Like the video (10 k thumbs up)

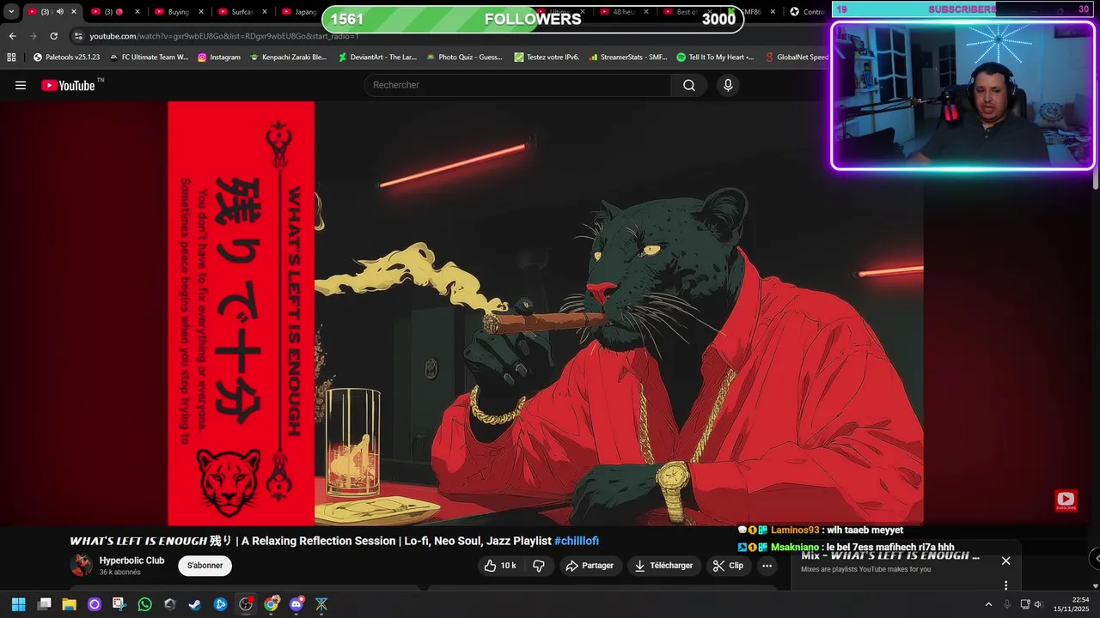coord(500,566)
